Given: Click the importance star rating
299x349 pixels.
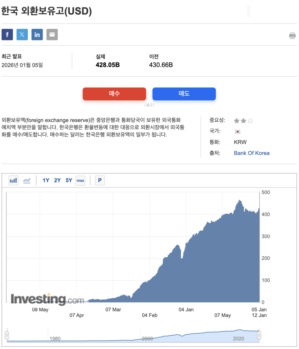Looking at the screenshot, I should pyautogui.click(x=243, y=121).
